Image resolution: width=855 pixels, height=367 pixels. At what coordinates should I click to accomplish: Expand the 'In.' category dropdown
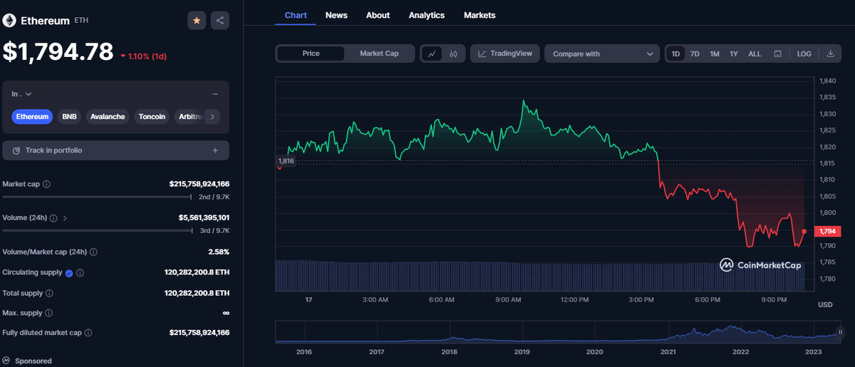(22, 94)
